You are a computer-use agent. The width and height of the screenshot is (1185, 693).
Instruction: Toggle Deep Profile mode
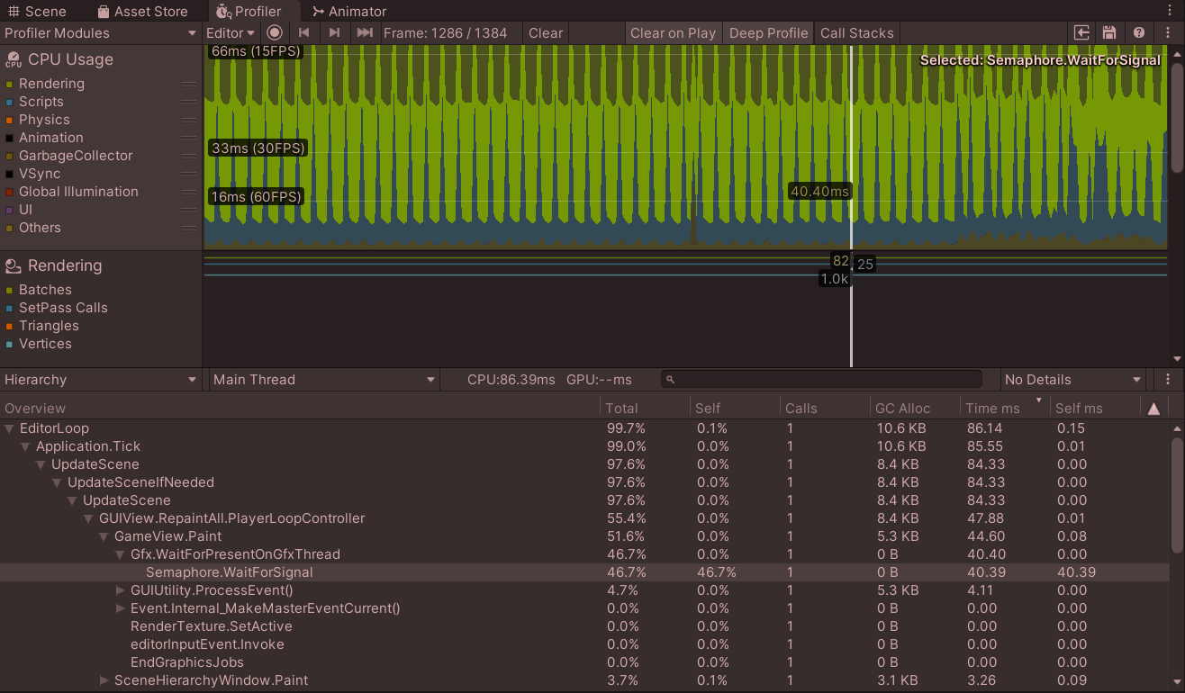[768, 33]
